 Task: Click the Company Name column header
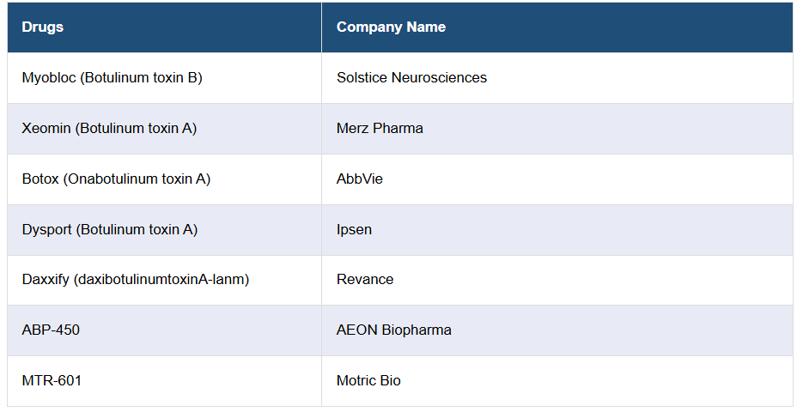[x=391, y=27]
